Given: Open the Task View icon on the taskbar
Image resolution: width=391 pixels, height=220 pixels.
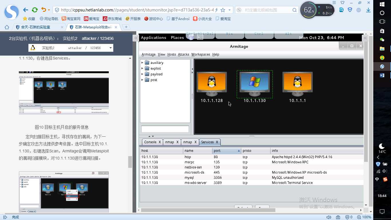Looking at the screenshot, I should click(382, 21).
